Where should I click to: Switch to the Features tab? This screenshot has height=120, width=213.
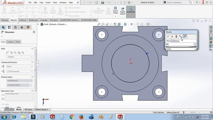[x=5, y=20]
